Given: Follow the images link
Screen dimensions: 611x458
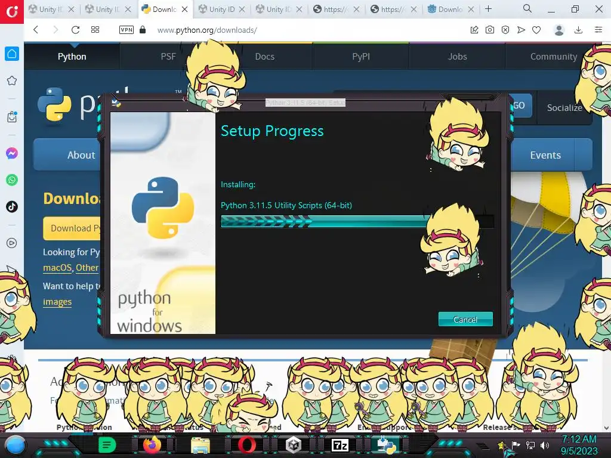Looking at the screenshot, I should point(57,302).
